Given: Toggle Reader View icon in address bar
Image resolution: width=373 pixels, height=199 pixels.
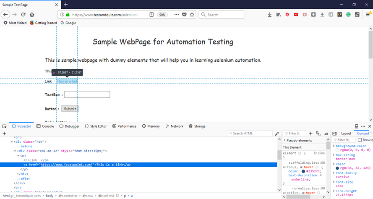Looking at the screenshot, I should point(151,15).
